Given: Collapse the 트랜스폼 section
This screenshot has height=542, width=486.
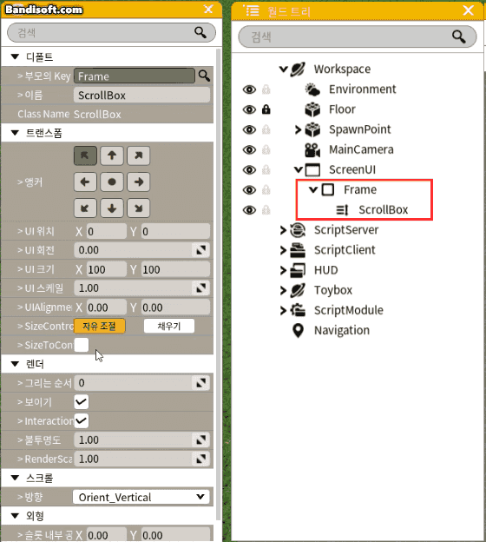Looking at the screenshot, I should click(15, 133).
